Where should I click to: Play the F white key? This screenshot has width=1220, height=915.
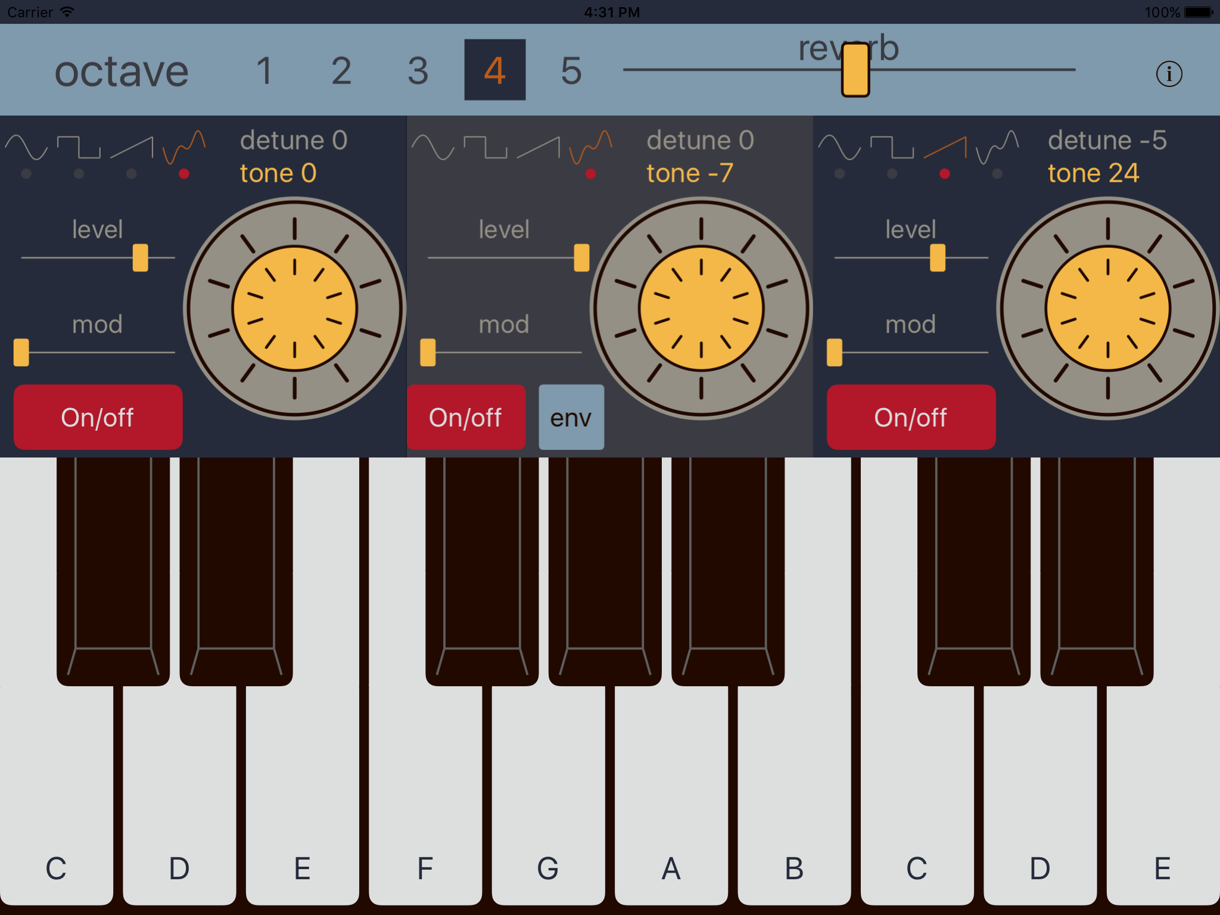tap(425, 804)
